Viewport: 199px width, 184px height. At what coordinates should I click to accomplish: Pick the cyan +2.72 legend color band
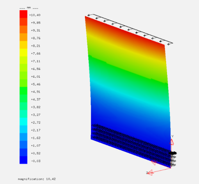point(23,121)
